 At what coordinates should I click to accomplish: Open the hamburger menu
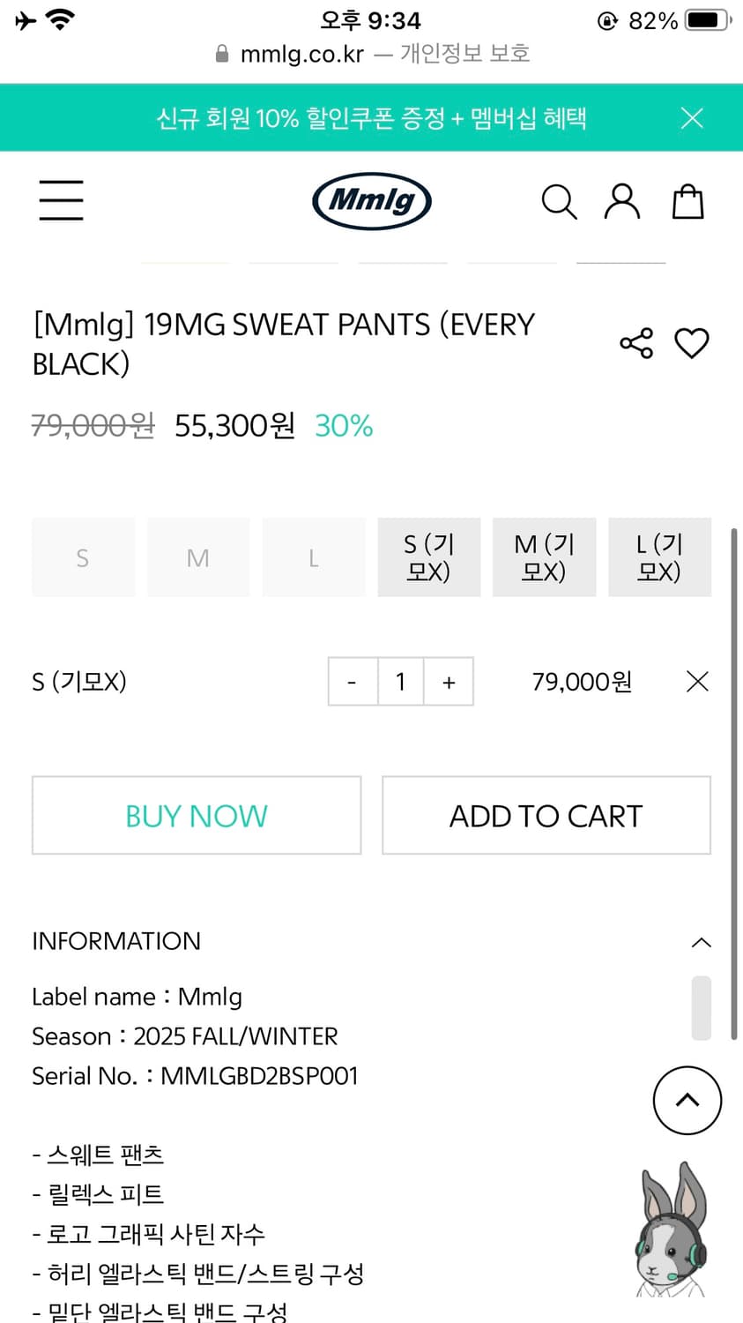click(61, 200)
